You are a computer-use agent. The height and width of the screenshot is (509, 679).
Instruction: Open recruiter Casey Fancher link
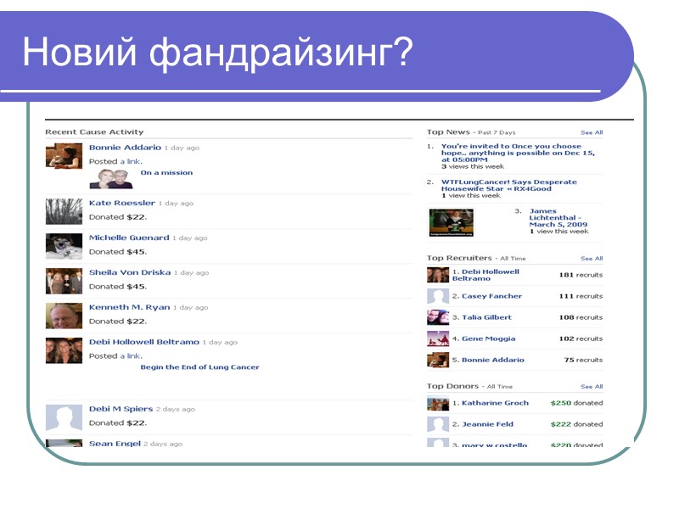492,296
